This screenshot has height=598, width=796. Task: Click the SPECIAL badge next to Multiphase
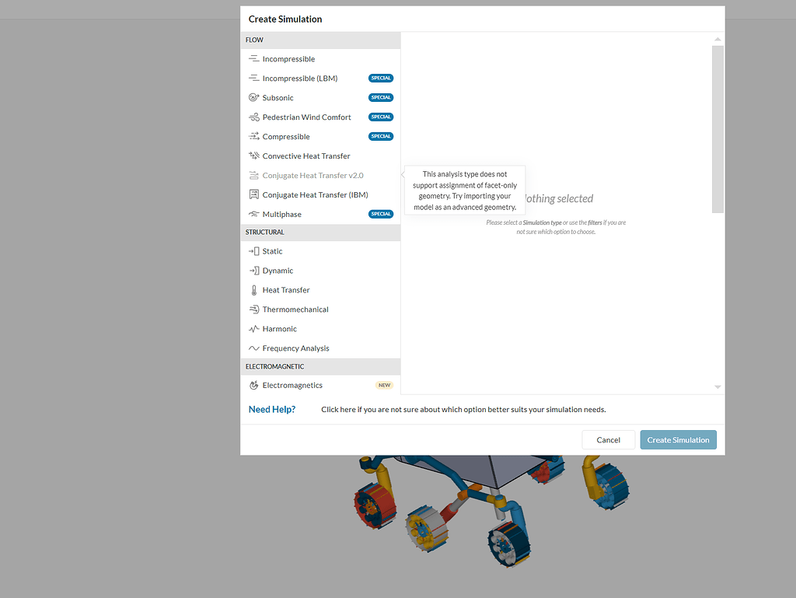click(x=381, y=214)
